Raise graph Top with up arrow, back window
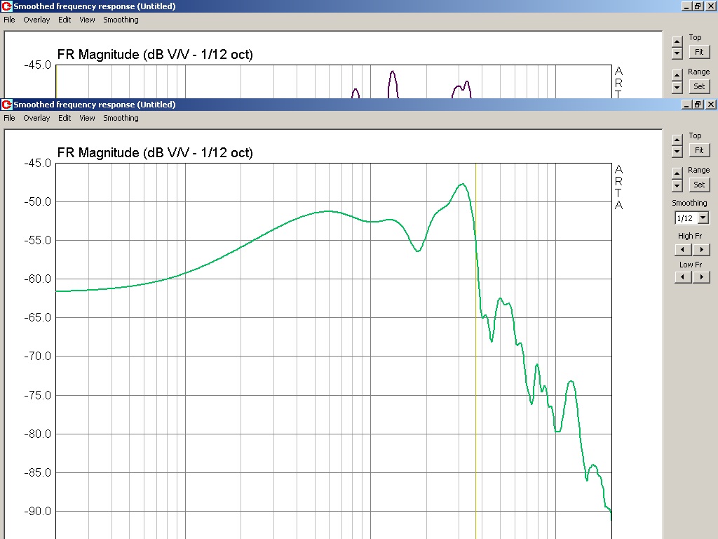 (x=677, y=41)
